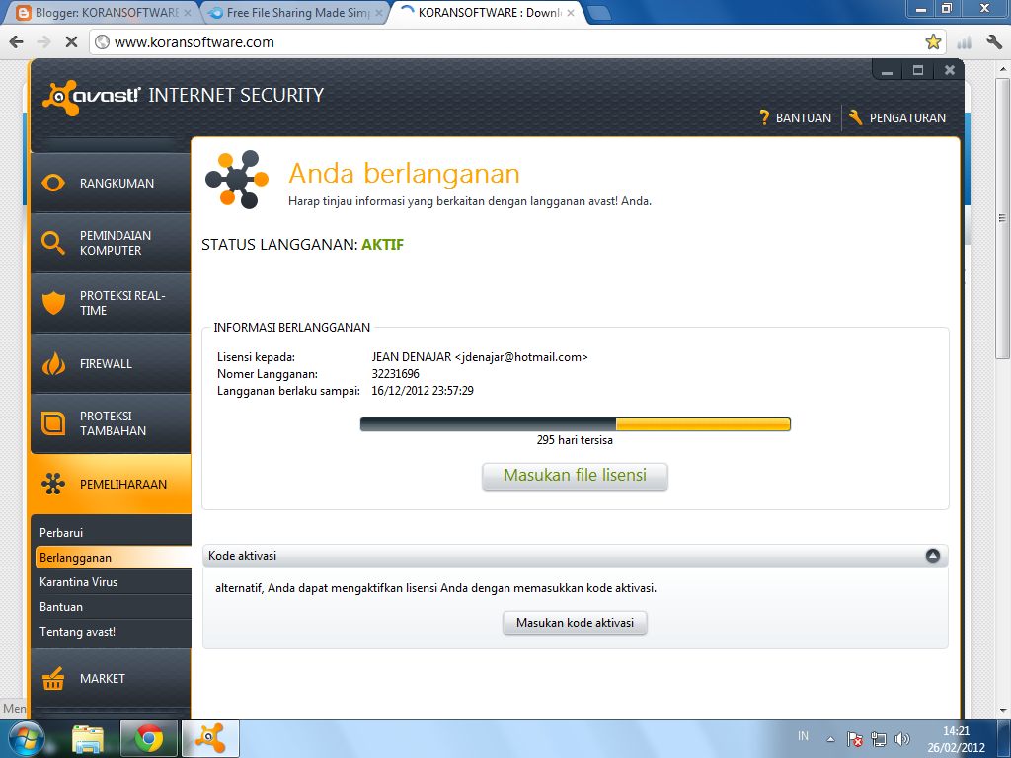Select the Pemeliharaan gear-dots icon
Viewport: 1011px width, 758px height.
click(x=53, y=484)
